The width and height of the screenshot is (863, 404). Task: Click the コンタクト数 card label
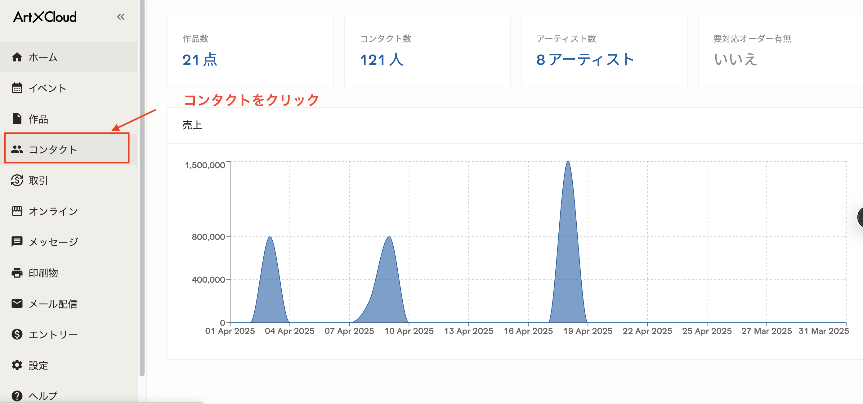pos(386,38)
